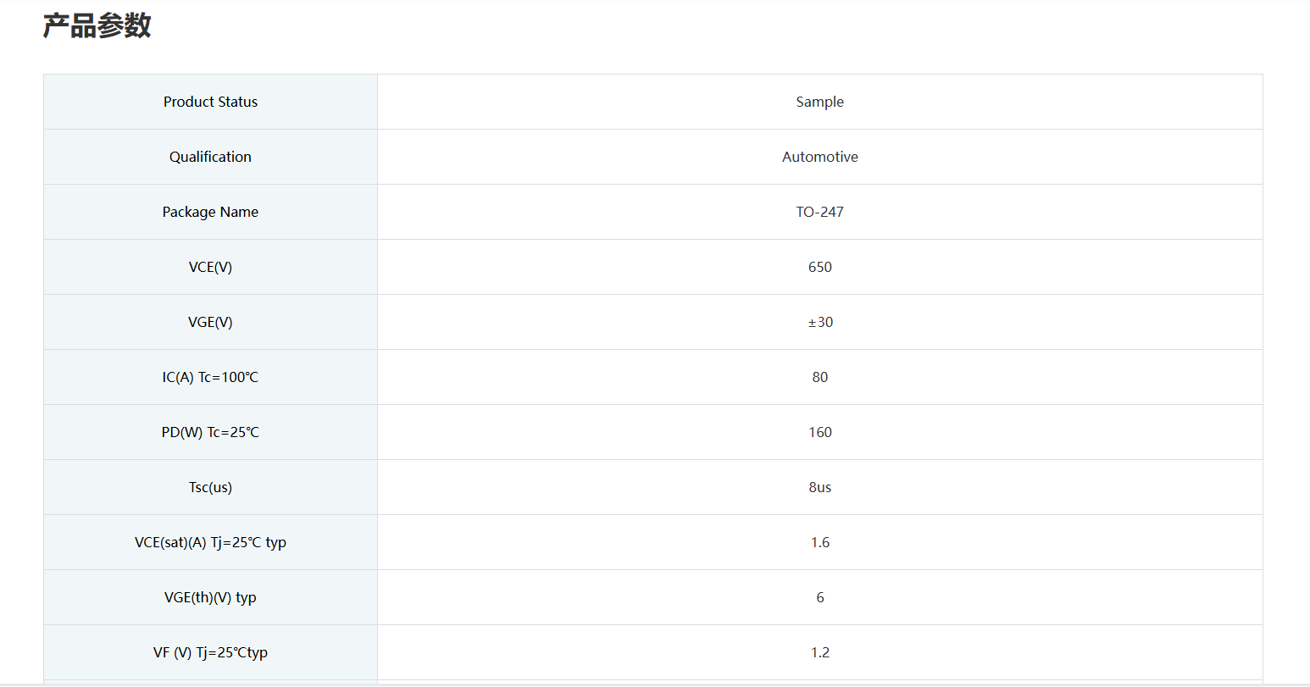Click the VCE(sat)(A) Tj=25℃ typ label
The width and height of the screenshot is (1310, 687).
(x=210, y=542)
